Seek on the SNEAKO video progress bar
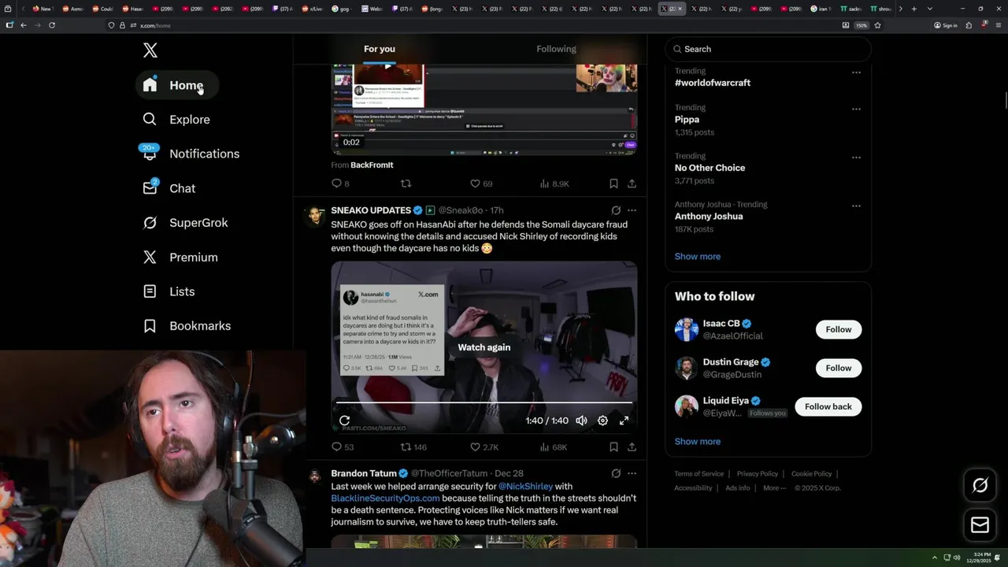The width and height of the screenshot is (1008, 567). (484, 402)
